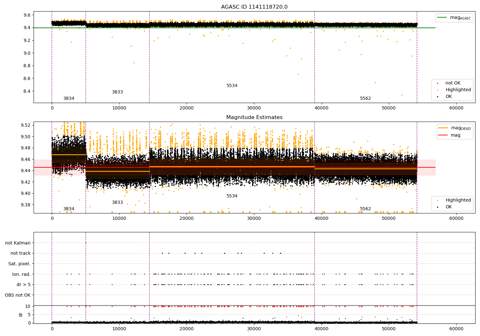The width and height of the screenshot is (480, 336).
Task: Select the 'Sat. pixel.' row label
Action: (20, 264)
